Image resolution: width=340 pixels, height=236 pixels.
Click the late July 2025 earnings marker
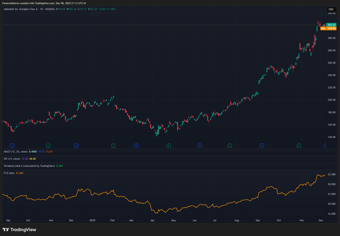tap(230, 145)
